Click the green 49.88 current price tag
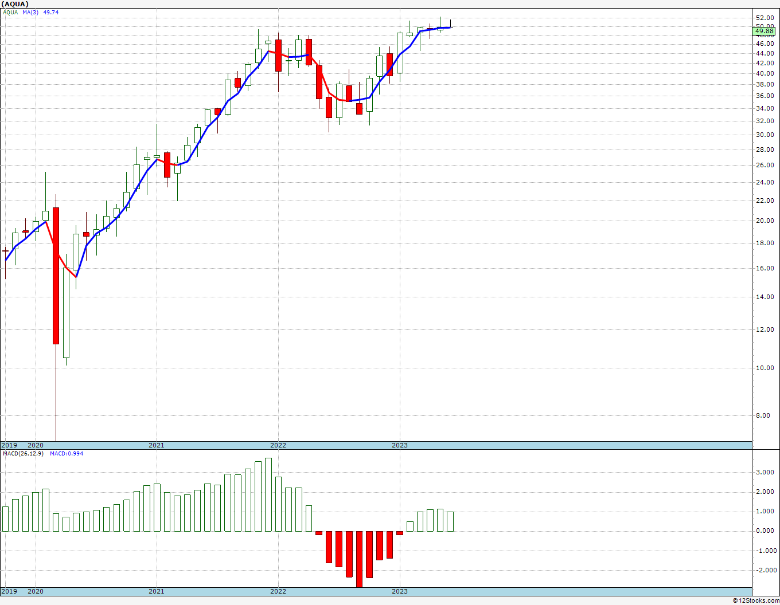 point(764,31)
